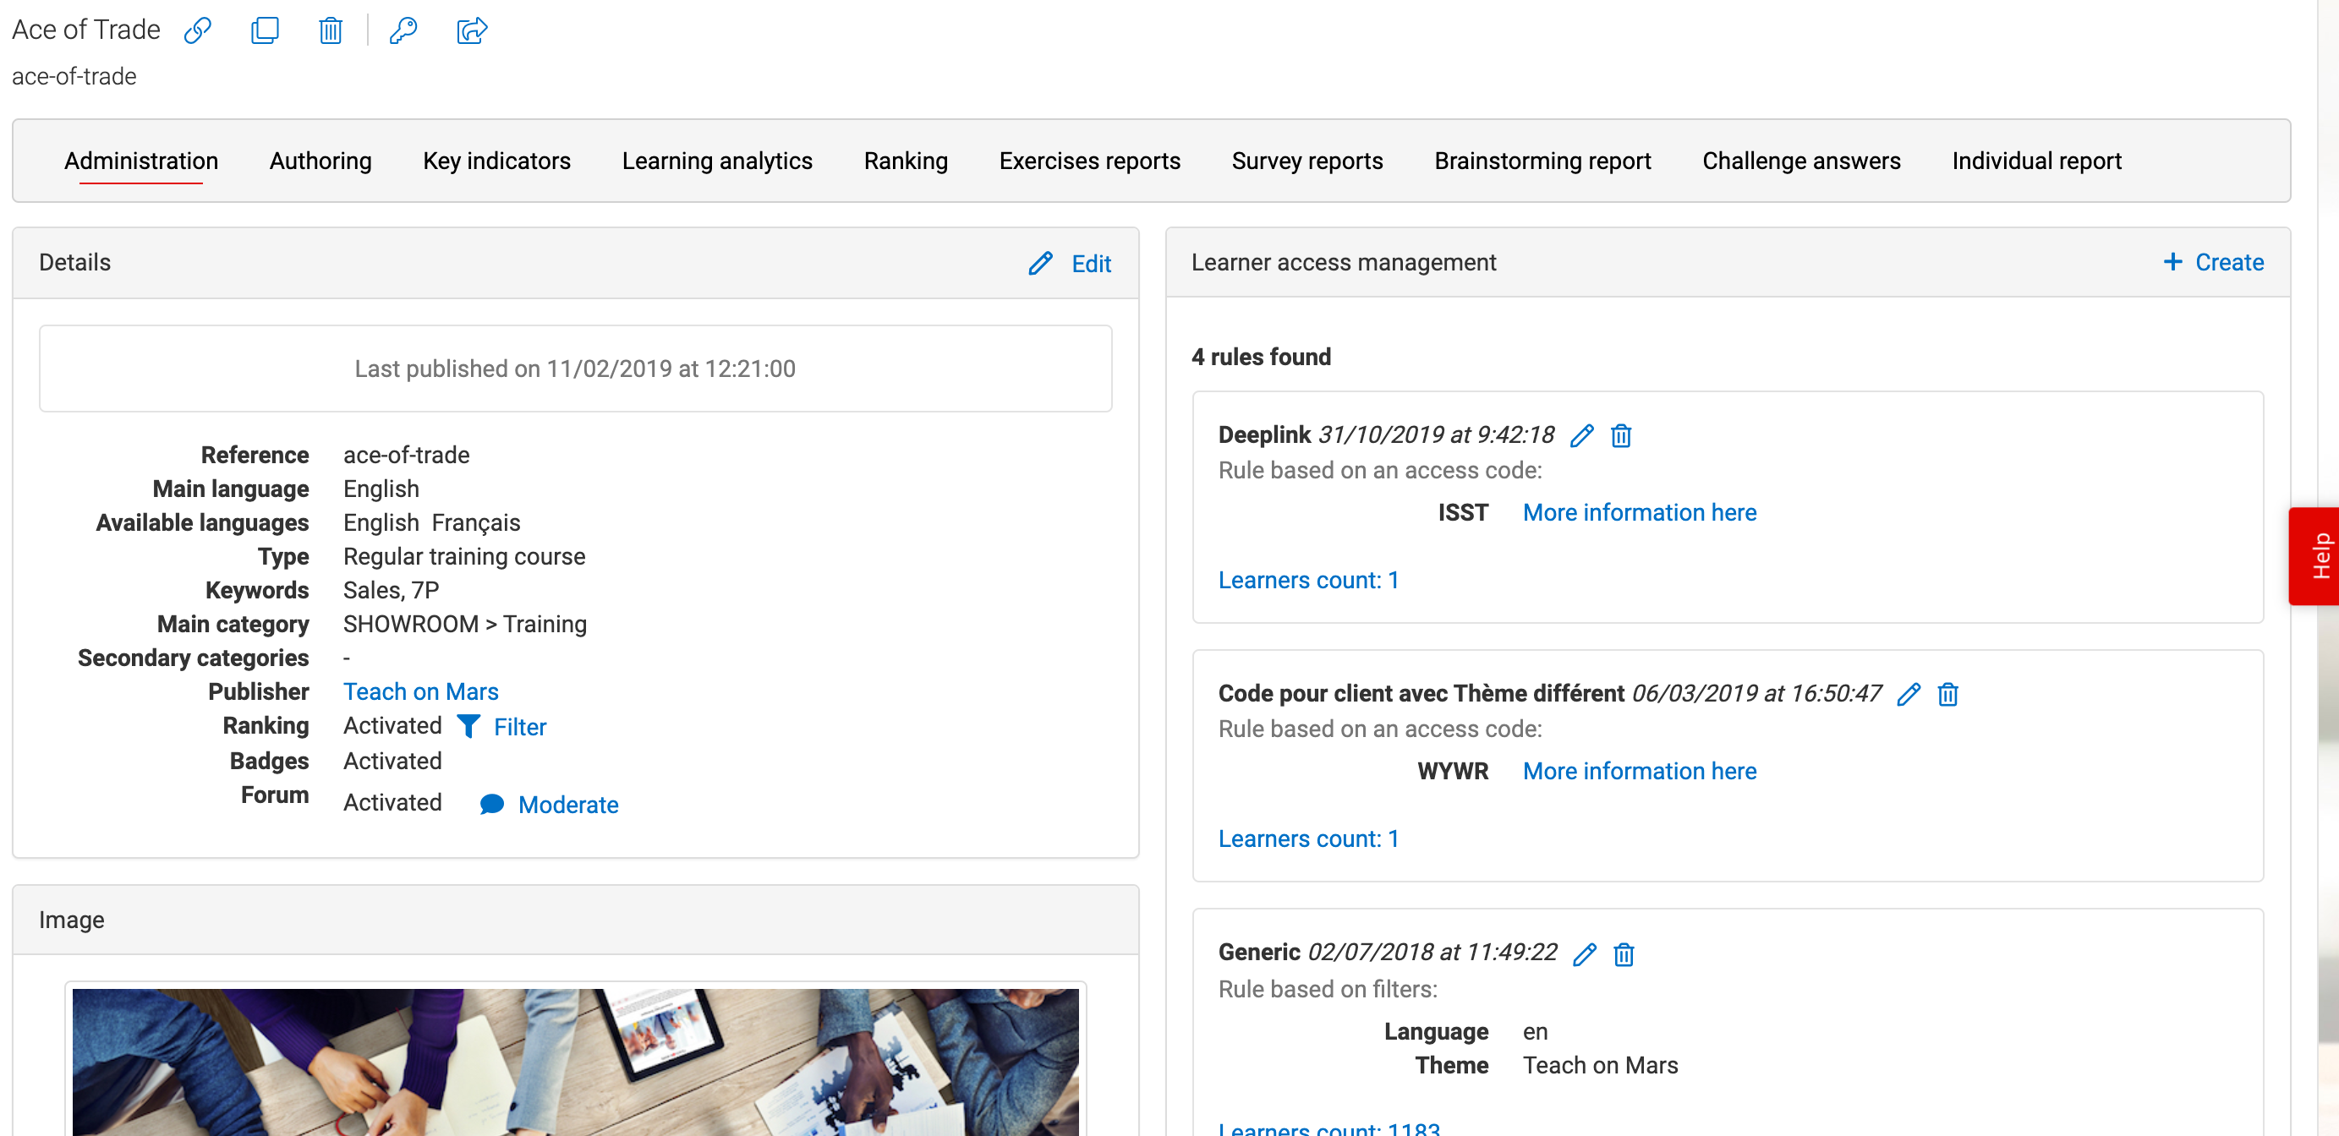
Task: Click the Generic rule title
Action: (1258, 952)
